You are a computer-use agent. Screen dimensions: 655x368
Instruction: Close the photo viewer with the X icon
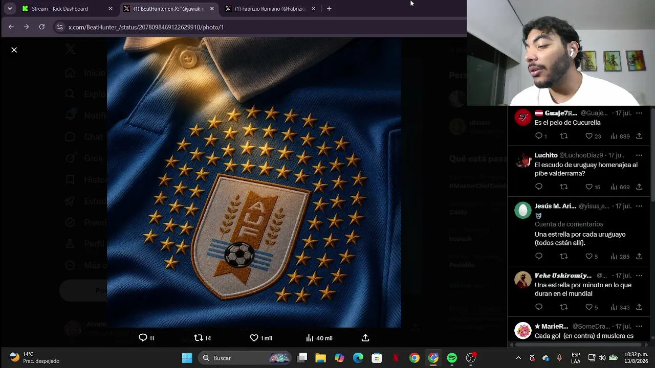(14, 50)
